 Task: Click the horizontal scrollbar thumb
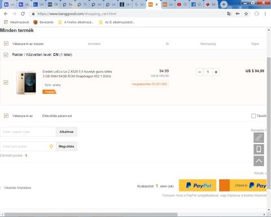91,215
